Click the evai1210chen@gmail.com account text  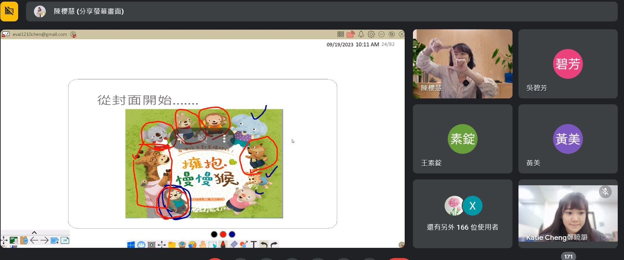click(x=40, y=34)
